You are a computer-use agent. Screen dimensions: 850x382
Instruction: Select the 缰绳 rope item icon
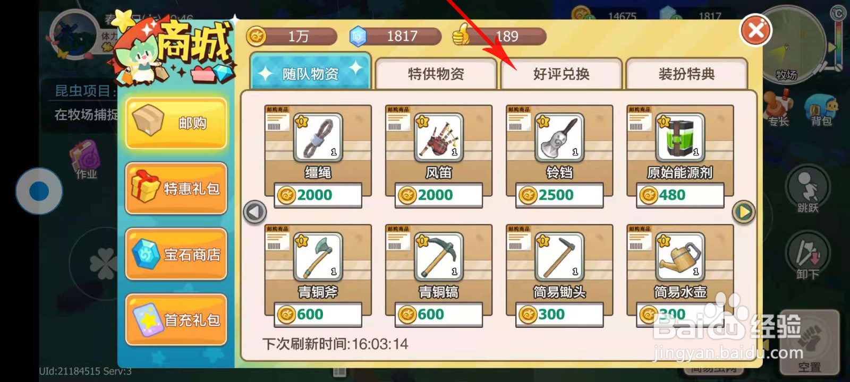[318, 137]
